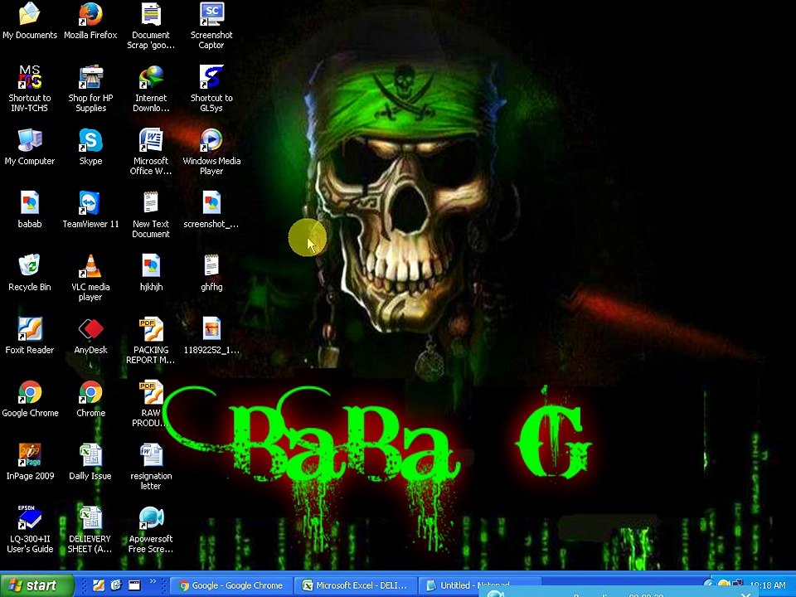796x597 pixels.
Task: Select the Dailly Issue Excel file
Action: click(90, 462)
